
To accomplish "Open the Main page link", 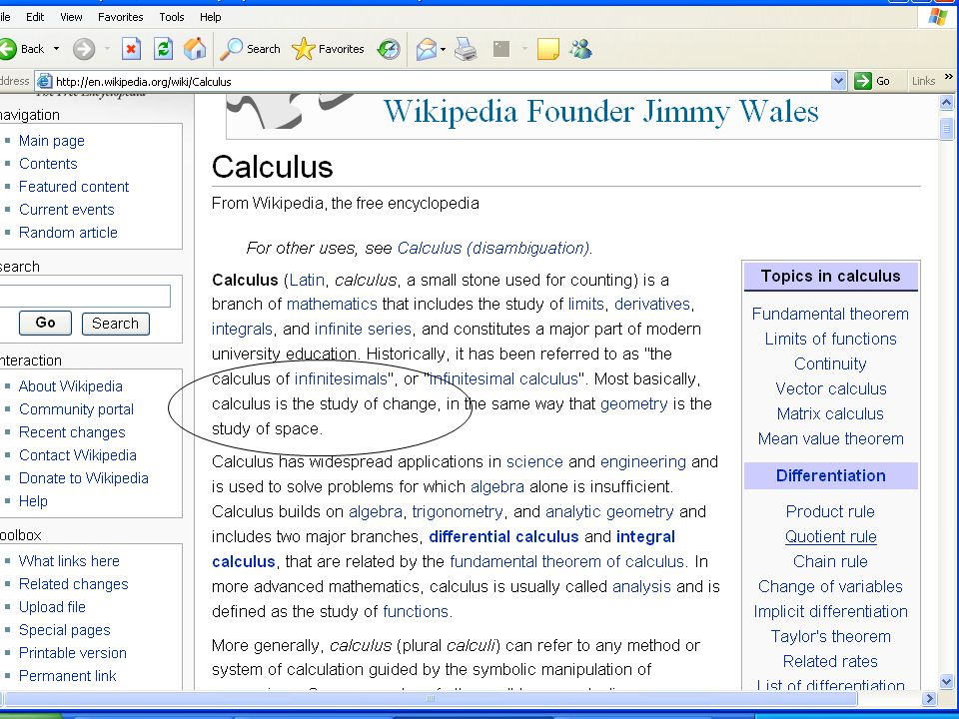I will click(x=51, y=141).
